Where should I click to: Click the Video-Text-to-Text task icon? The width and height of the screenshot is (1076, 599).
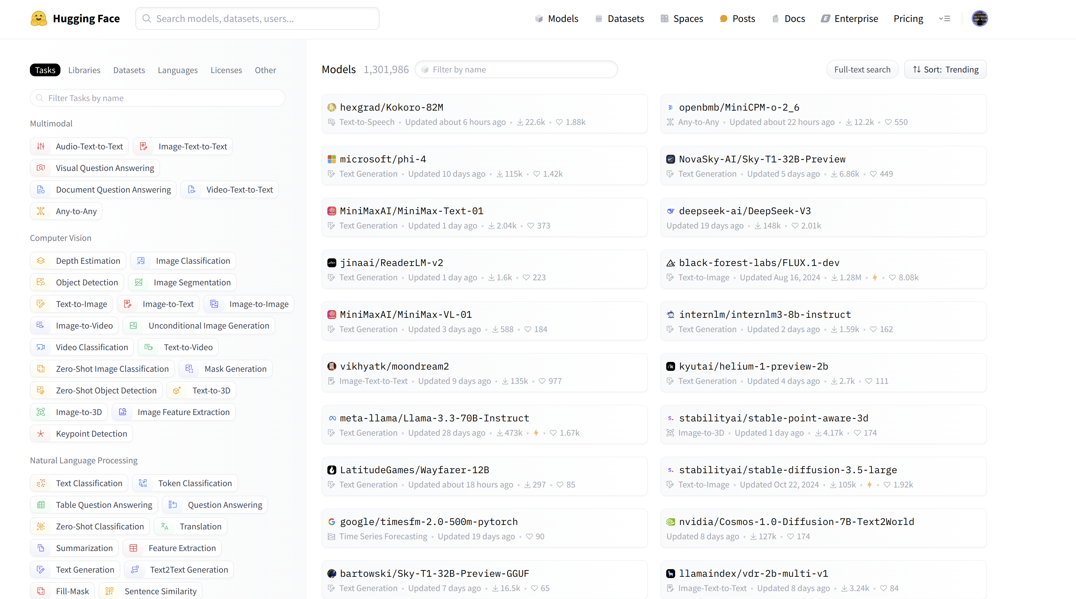coord(192,189)
